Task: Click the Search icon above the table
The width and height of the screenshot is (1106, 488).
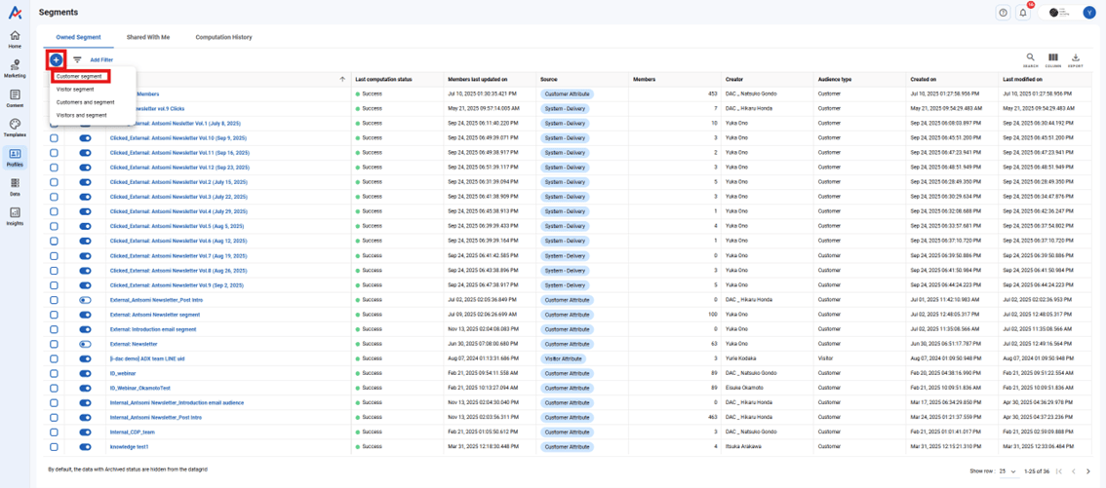Action: point(1030,59)
